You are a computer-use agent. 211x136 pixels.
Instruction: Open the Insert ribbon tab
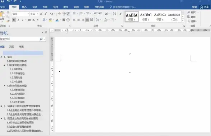(24, 7)
